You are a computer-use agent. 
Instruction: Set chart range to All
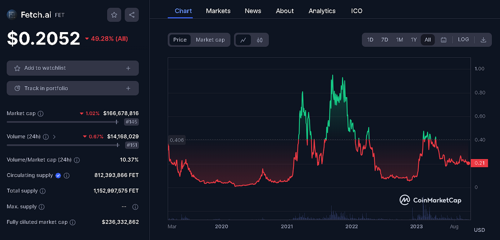[427, 40]
